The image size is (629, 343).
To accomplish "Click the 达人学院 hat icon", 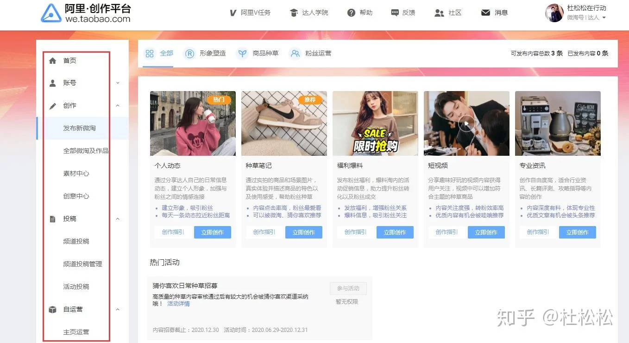I will point(294,12).
